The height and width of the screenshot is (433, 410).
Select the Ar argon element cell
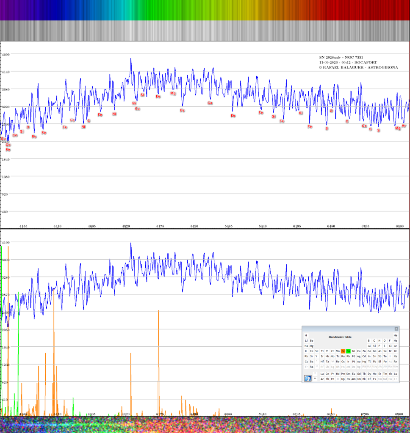pos(395,346)
